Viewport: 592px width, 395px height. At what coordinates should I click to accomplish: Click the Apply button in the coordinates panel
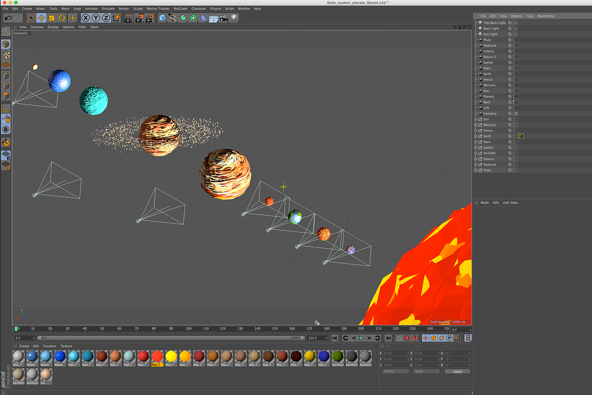(457, 371)
